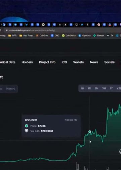Screen dimensions: 121x170
Task: Open the CoinStats bookmark
Action: (x=42, y=36)
